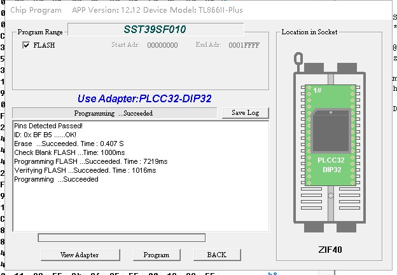Click the Start Adr value 00000000

[x=162, y=45]
